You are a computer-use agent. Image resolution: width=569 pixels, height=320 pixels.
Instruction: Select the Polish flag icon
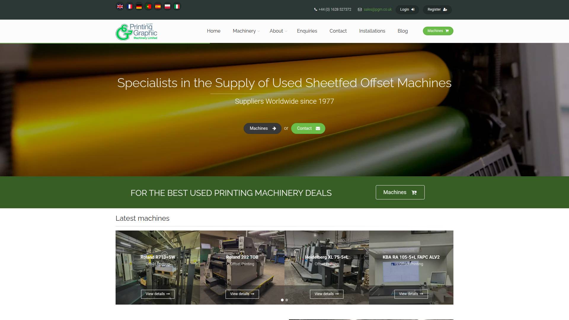coord(167,6)
